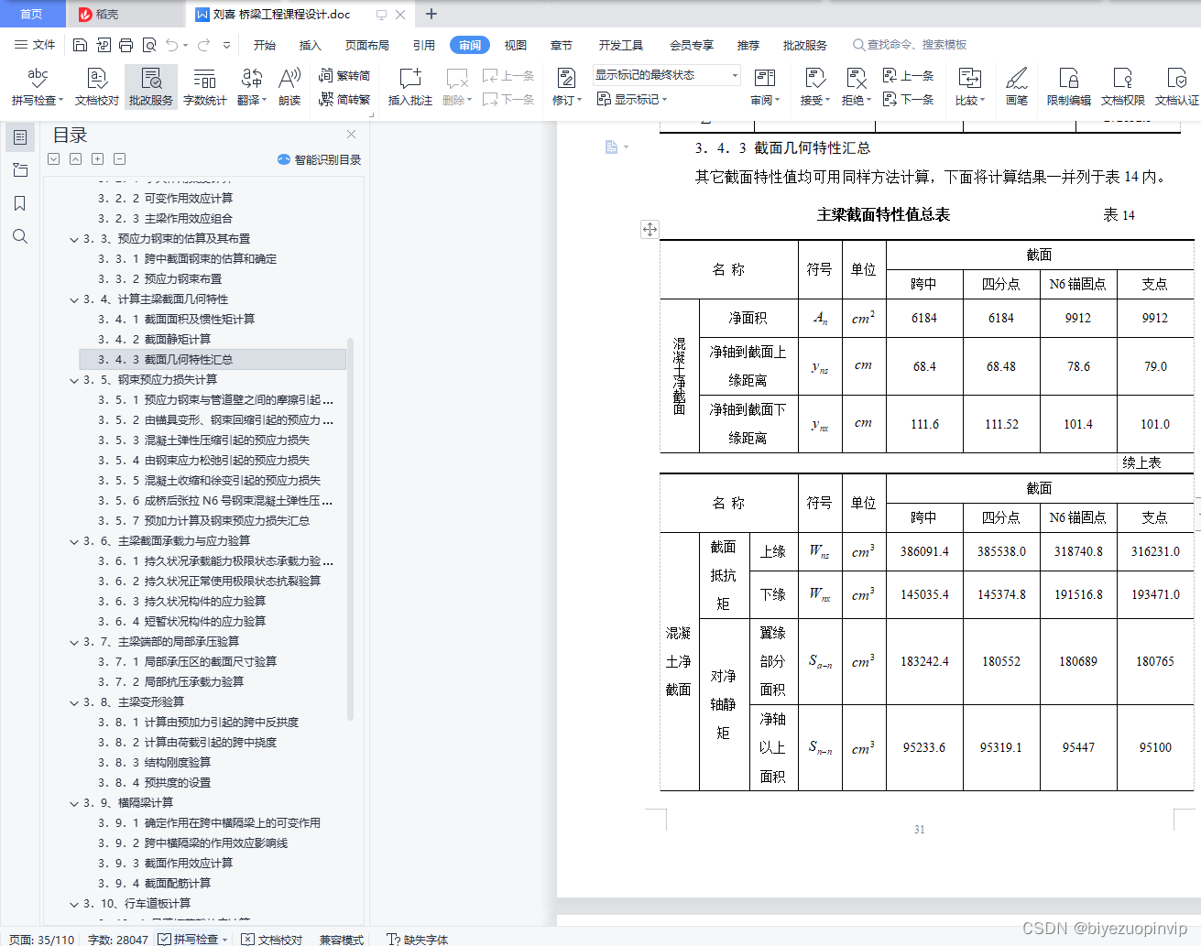Insert a comment with 插入批注
Screen dimensions: 1201x946
click(409, 87)
